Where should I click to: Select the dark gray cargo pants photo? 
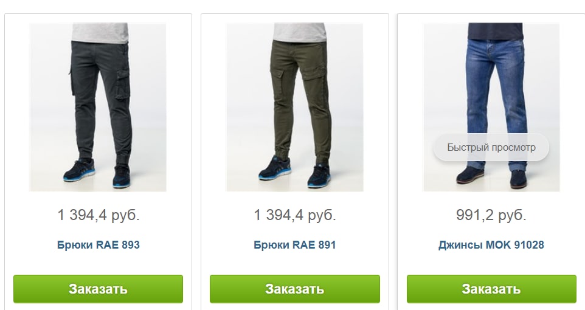[98, 107]
